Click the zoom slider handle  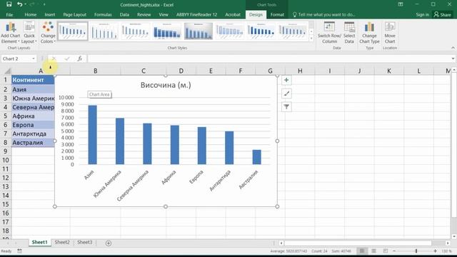[x=416, y=251]
